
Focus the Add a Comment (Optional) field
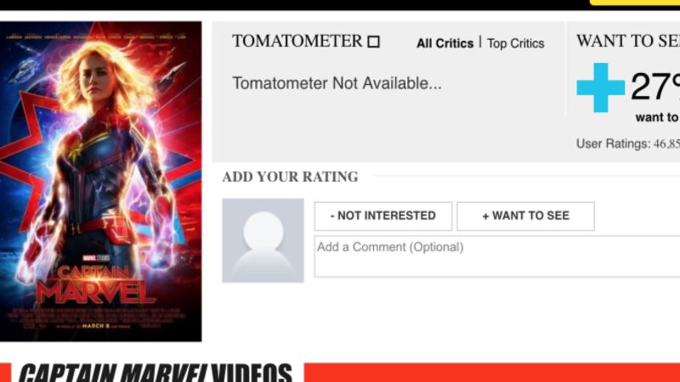pos(497,256)
